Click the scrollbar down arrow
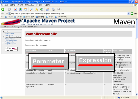 pos(136,94)
